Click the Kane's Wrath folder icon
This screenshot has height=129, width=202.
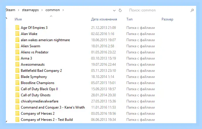pos(17,107)
